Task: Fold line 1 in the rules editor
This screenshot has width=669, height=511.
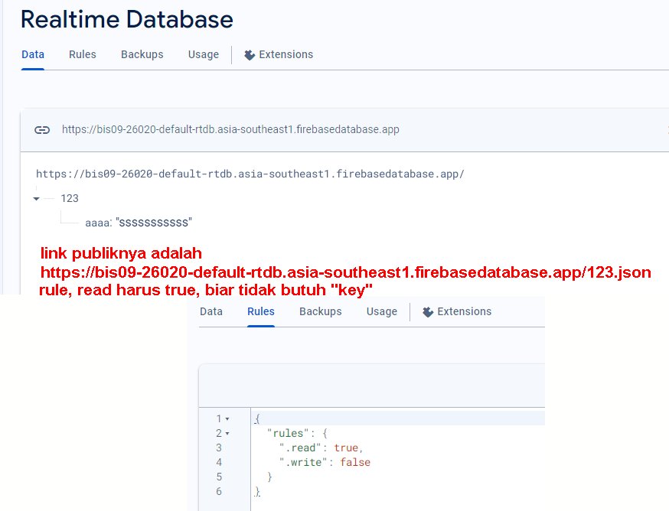Action: tap(227, 419)
